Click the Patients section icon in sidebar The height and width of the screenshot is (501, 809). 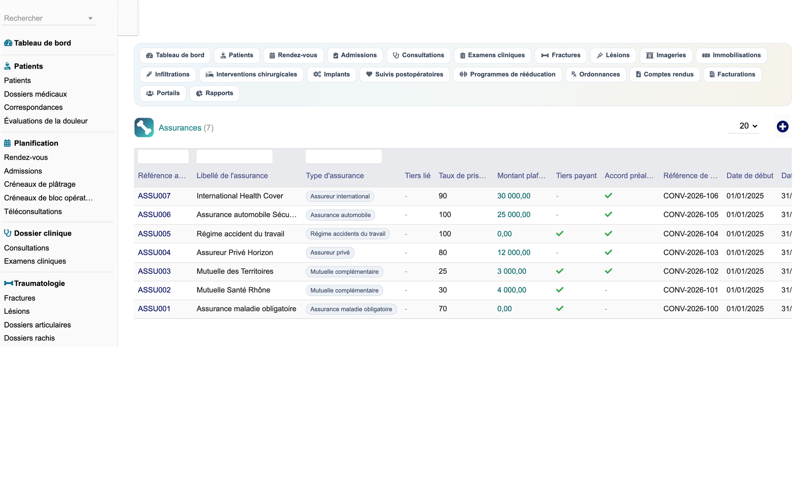click(7, 66)
